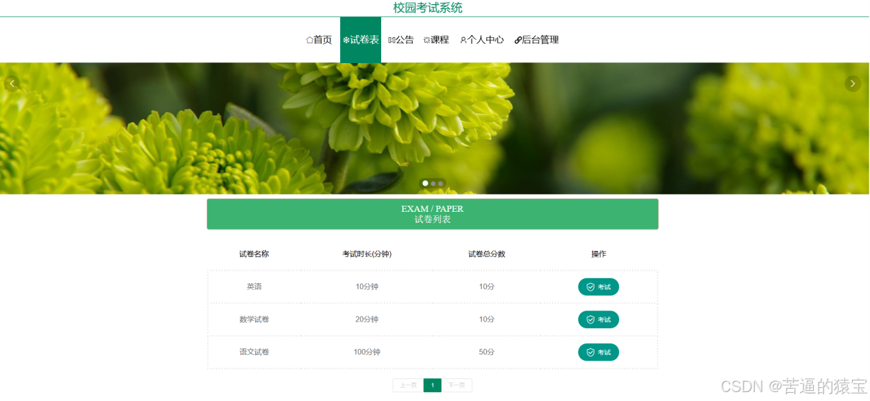Click the 语文试卷 paper name cell
The height and width of the screenshot is (401, 870).
coord(254,352)
